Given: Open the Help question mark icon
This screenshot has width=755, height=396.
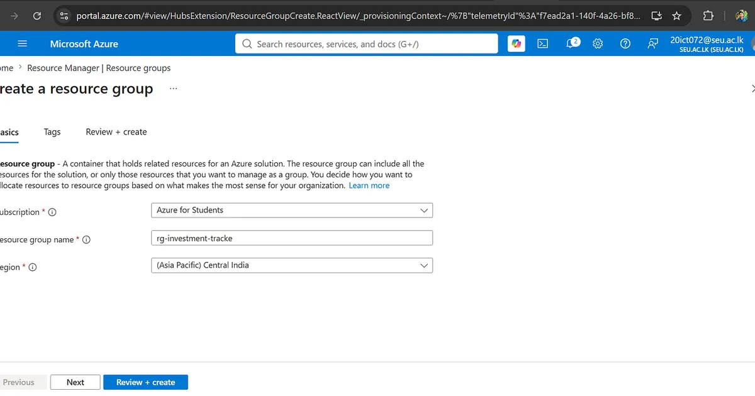Looking at the screenshot, I should (x=625, y=44).
